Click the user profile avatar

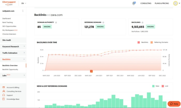pyautogui.click(x=176, y=3)
